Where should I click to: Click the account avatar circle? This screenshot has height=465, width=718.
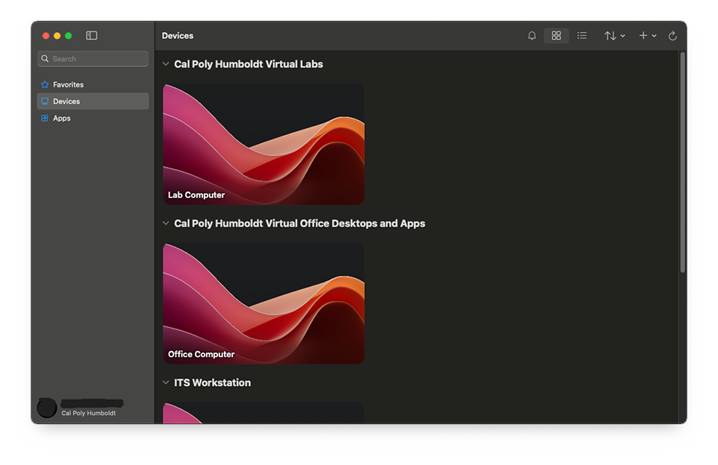(x=47, y=408)
